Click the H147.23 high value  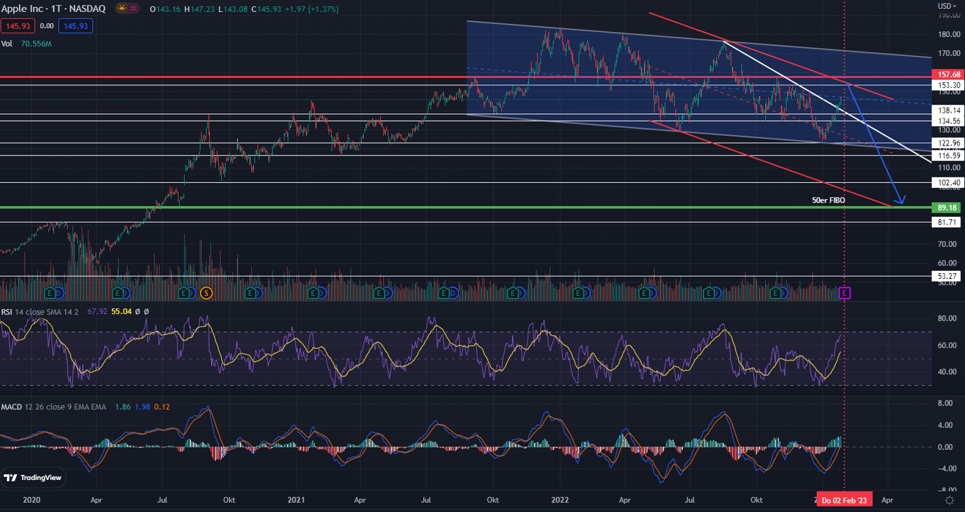[199, 9]
